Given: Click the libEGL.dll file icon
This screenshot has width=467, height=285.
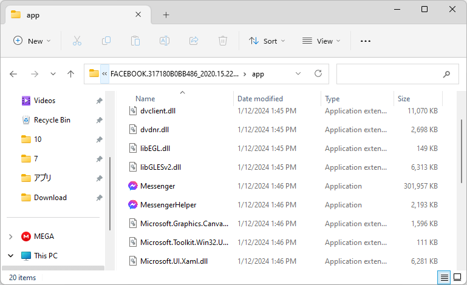Looking at the screenshot, I should (133, 148).
